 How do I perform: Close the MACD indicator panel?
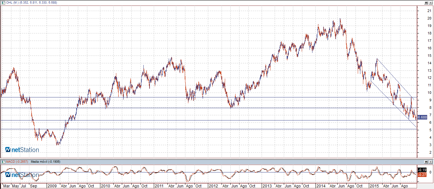point(430,161)
